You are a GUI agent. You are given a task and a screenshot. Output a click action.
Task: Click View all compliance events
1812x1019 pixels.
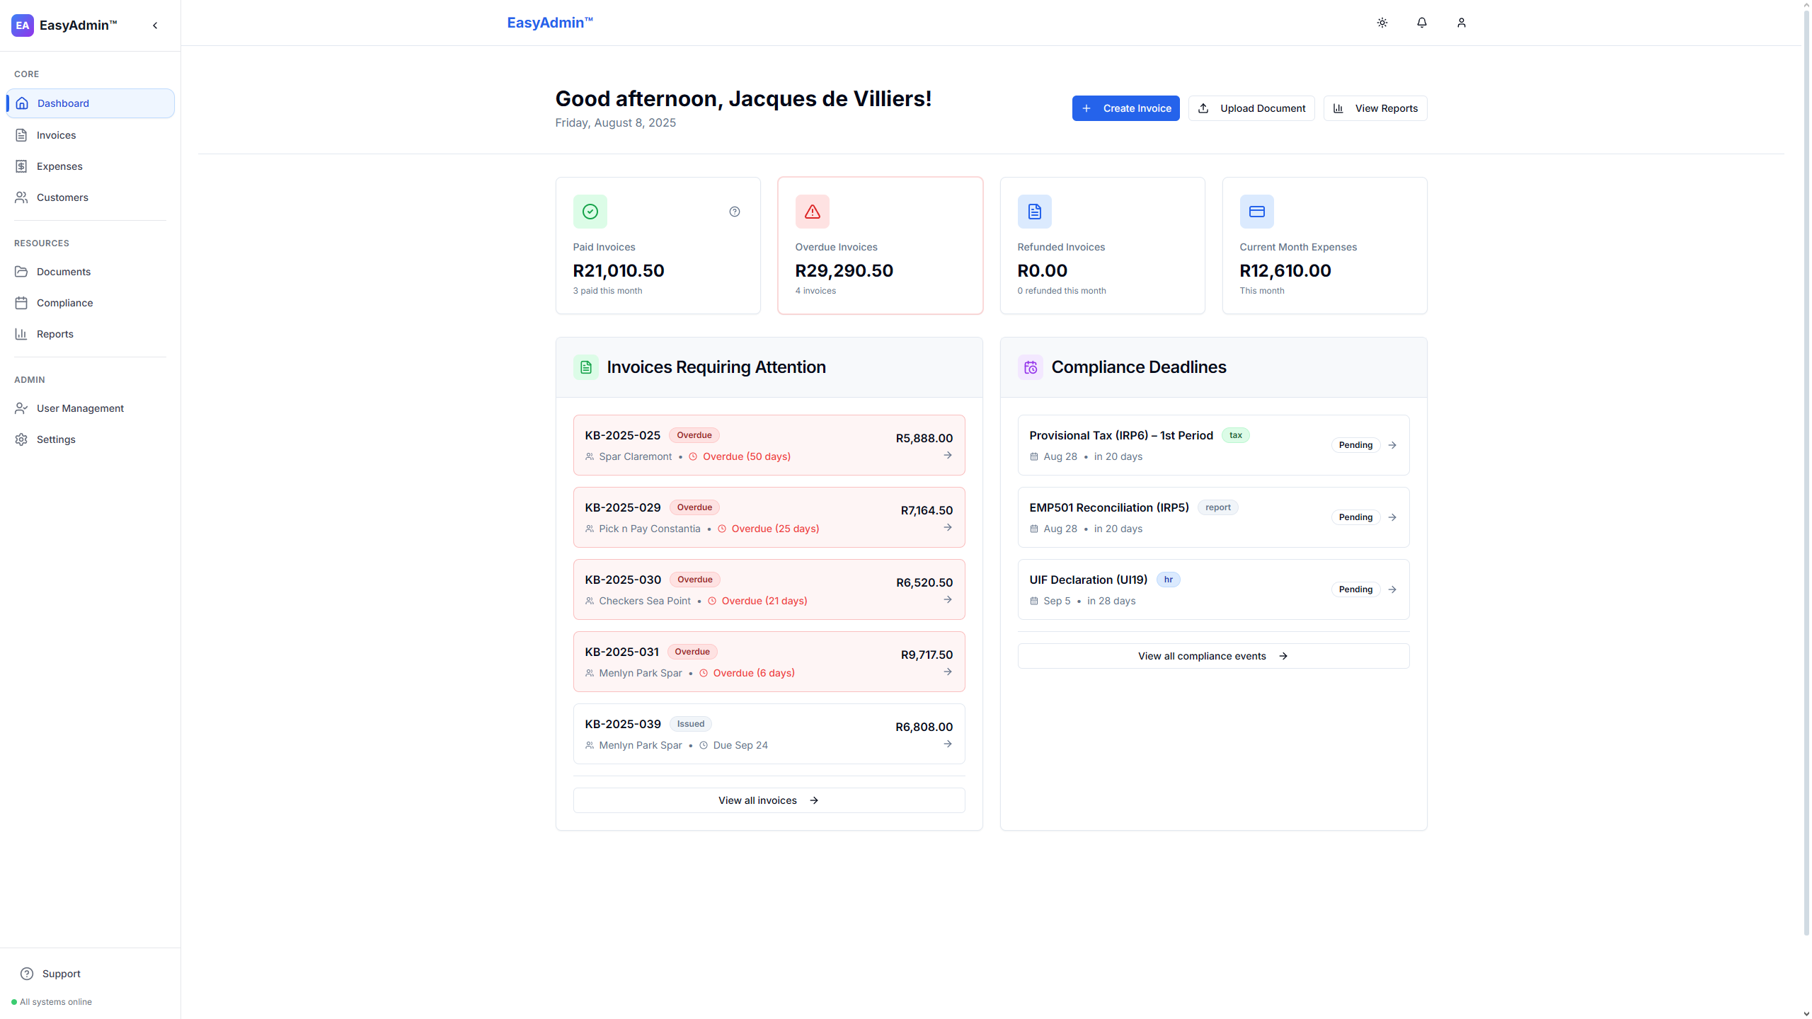1212,655
